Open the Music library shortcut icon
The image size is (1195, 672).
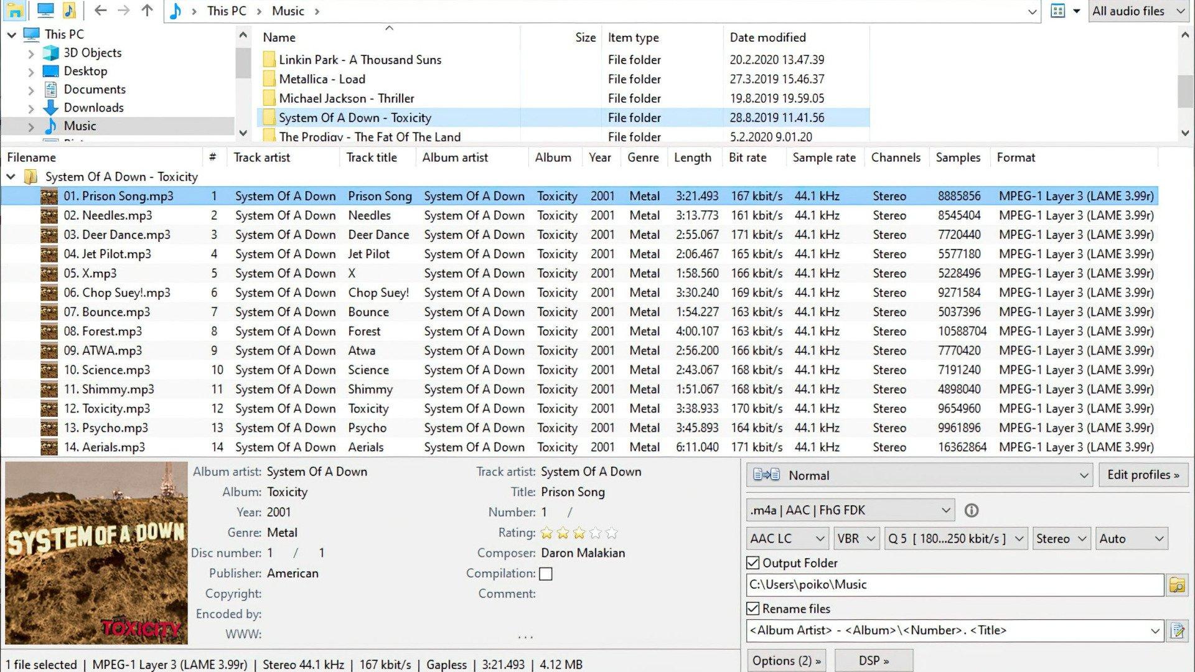pos(69,11)
